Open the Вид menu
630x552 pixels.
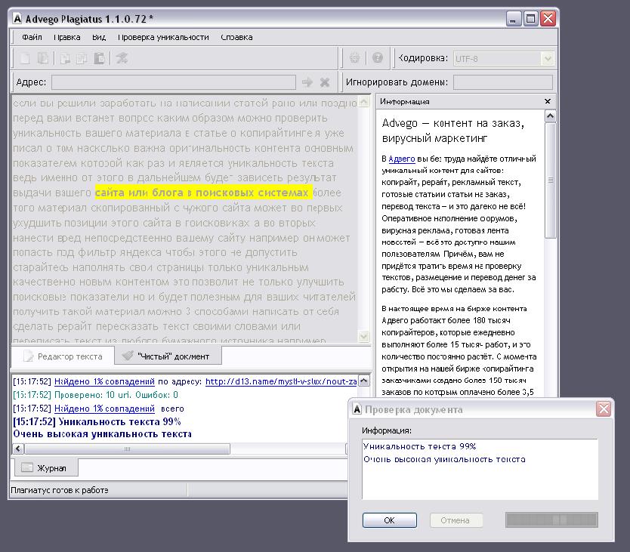99,37
